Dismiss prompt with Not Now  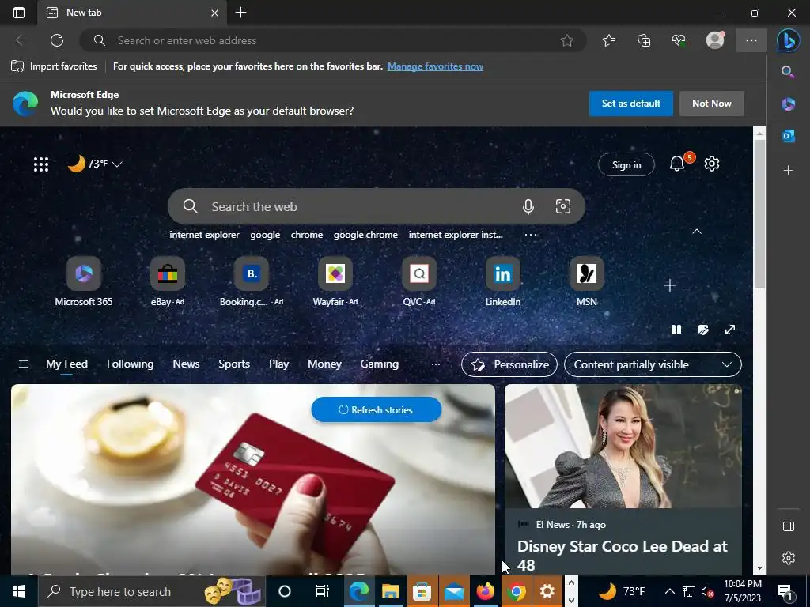[x=711, y=104]
